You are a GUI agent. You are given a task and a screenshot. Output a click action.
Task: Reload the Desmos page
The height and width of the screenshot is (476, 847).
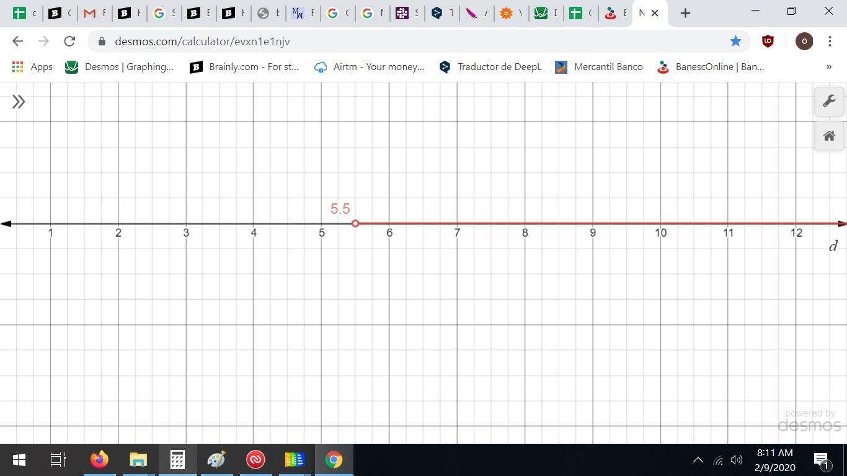coord(69,42)
